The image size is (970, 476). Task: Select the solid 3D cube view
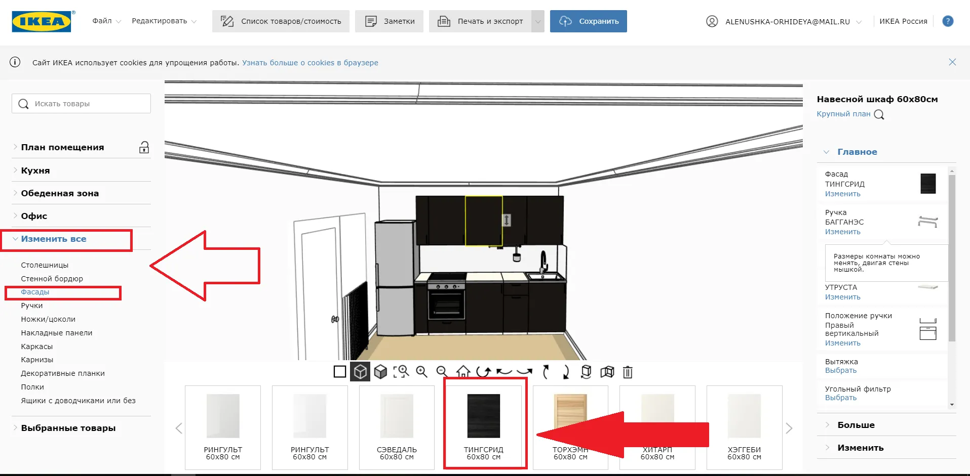(x=380, y=372)
